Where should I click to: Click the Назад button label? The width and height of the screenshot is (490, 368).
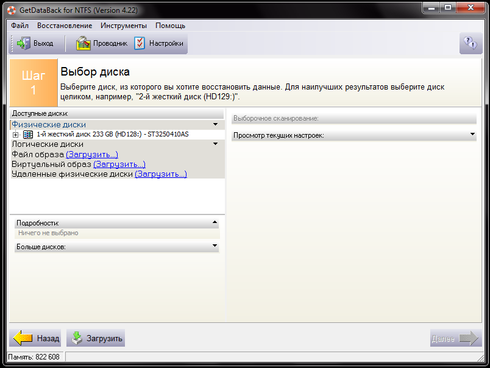coord(48,338)
